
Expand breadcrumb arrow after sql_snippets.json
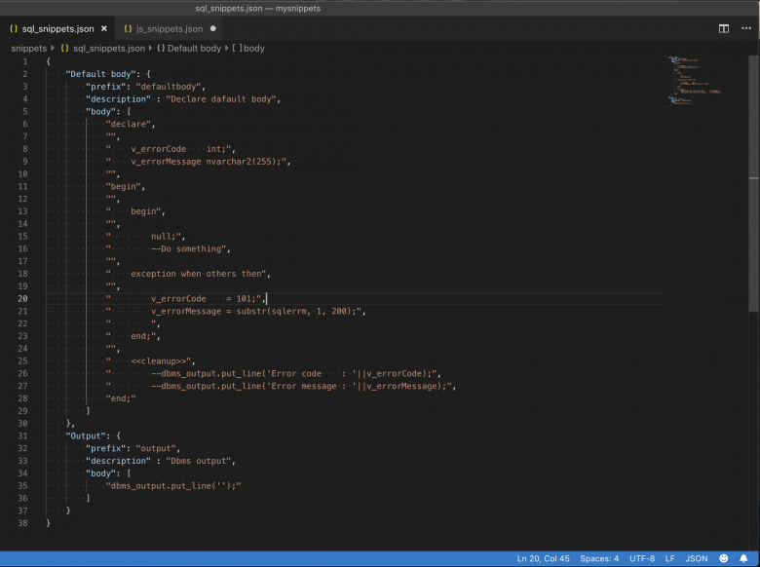150,48
